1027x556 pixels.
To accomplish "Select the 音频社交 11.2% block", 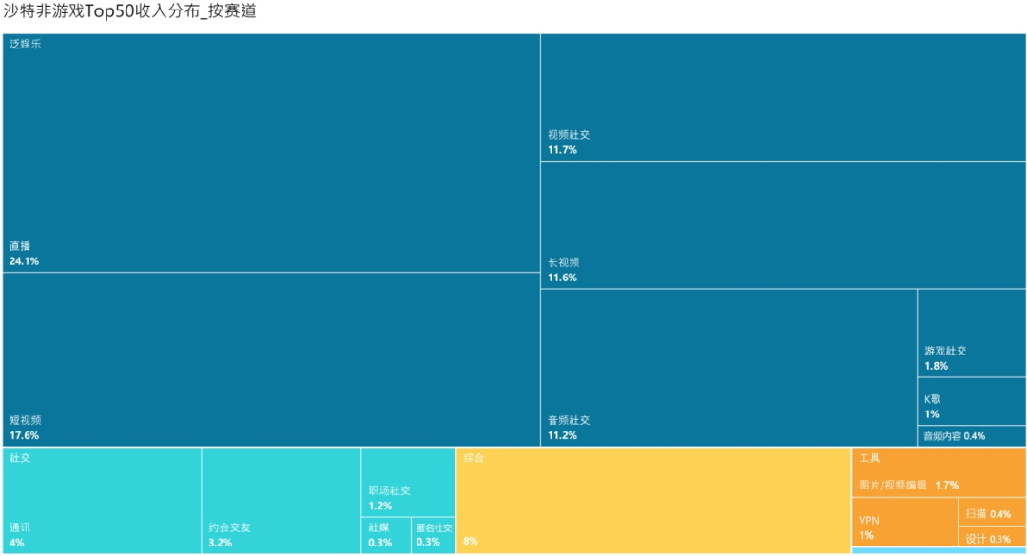I will [728, 368].
